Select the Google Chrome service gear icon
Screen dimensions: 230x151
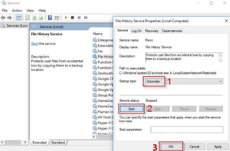[95, 79]
